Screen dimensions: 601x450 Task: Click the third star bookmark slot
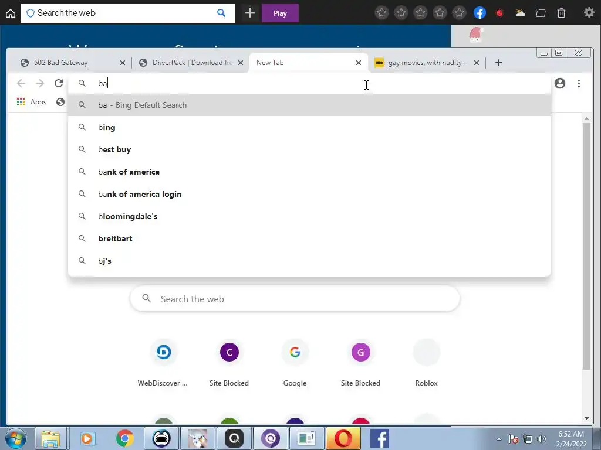420,13
